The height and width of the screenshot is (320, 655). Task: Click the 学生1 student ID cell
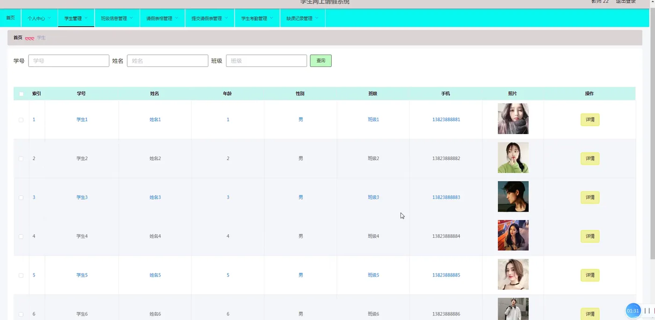coord(82,120)
